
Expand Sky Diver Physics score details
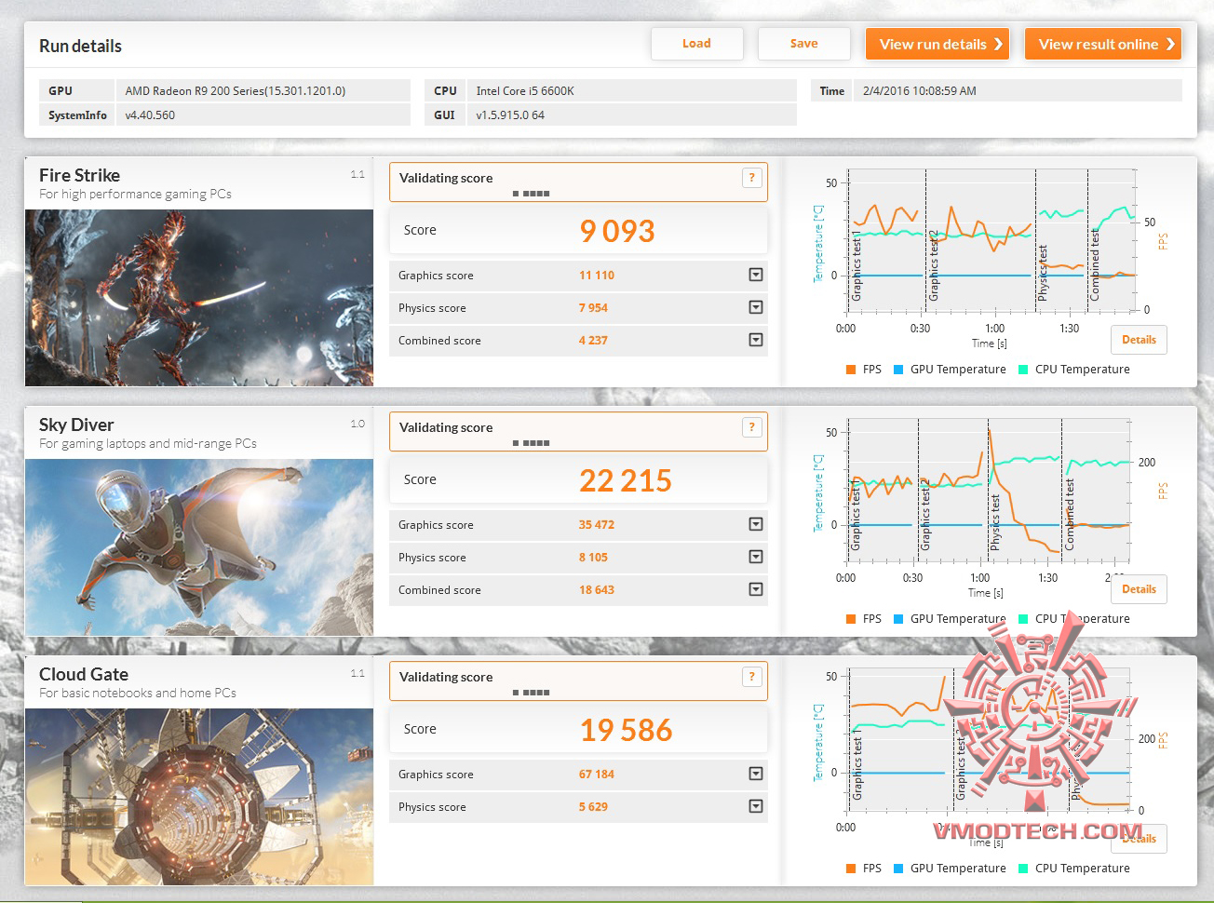pos(756,557)
